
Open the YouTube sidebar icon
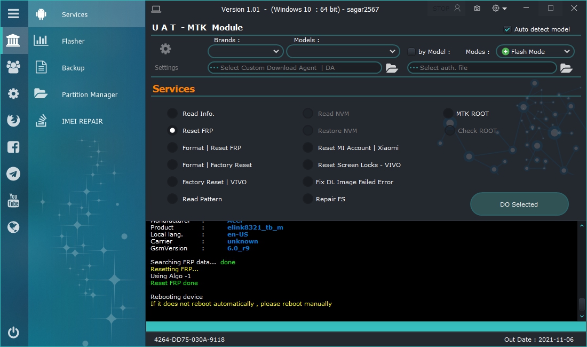13,200
